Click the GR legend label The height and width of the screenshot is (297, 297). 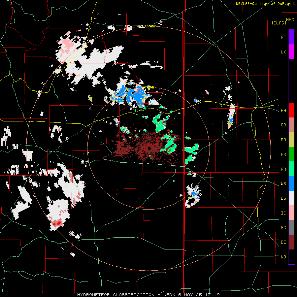click(283, 125)
